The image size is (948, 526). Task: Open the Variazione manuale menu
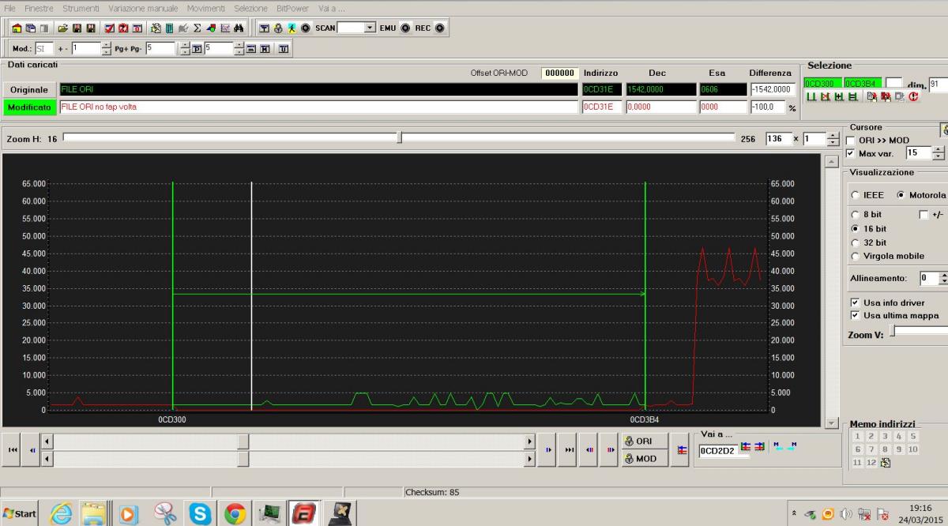pyautogui.click(x=143, y=8)
